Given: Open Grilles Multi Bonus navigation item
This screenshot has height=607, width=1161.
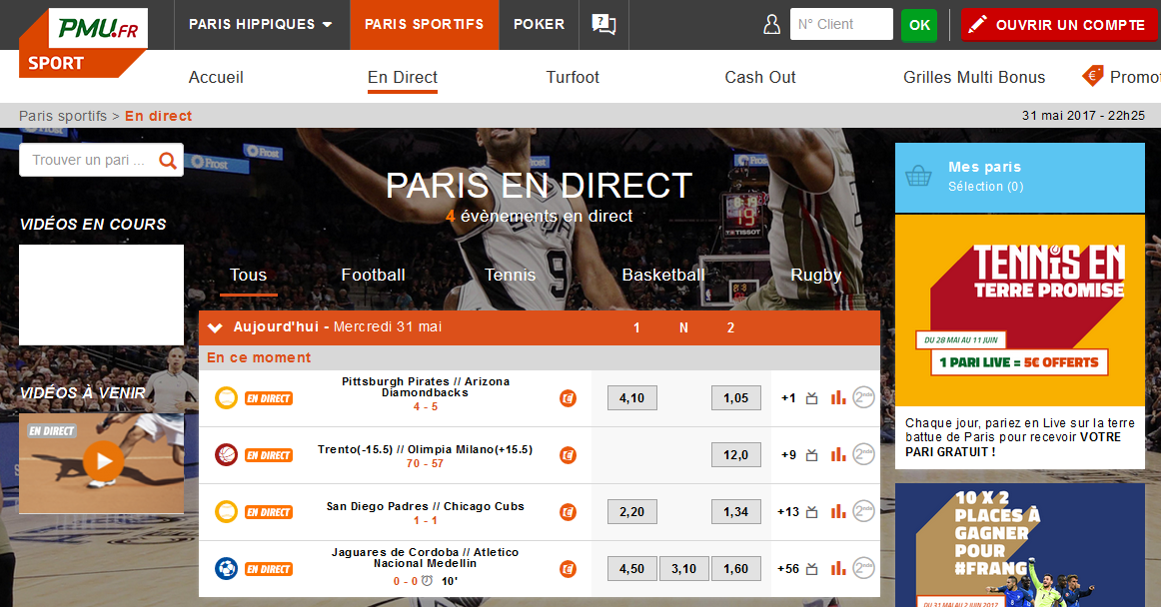Looking at the screenshot, I should click(974, 77).
